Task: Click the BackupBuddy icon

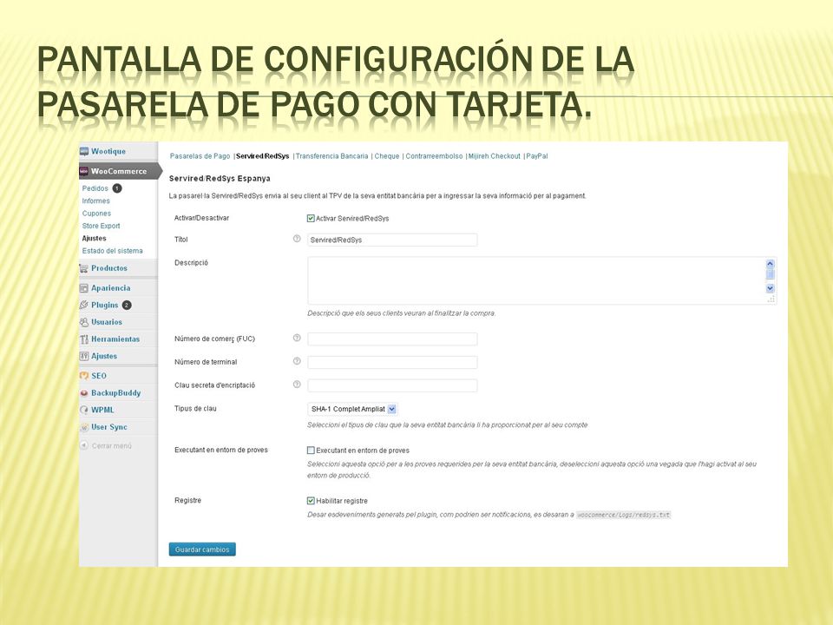Action: click(x=84, y=393)
